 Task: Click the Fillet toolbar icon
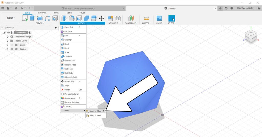72,18
